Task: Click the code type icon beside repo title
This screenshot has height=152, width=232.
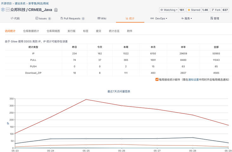Action: pyautogui.click(x=8, y=10)
